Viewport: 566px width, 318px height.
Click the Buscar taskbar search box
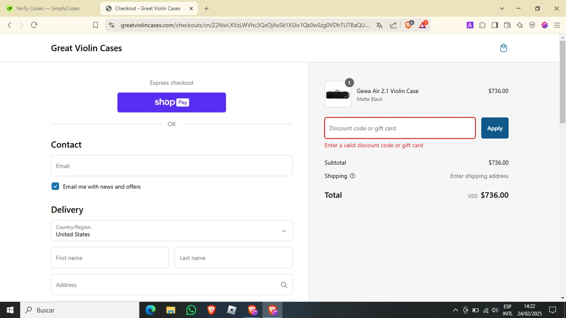tap(80, 310)
